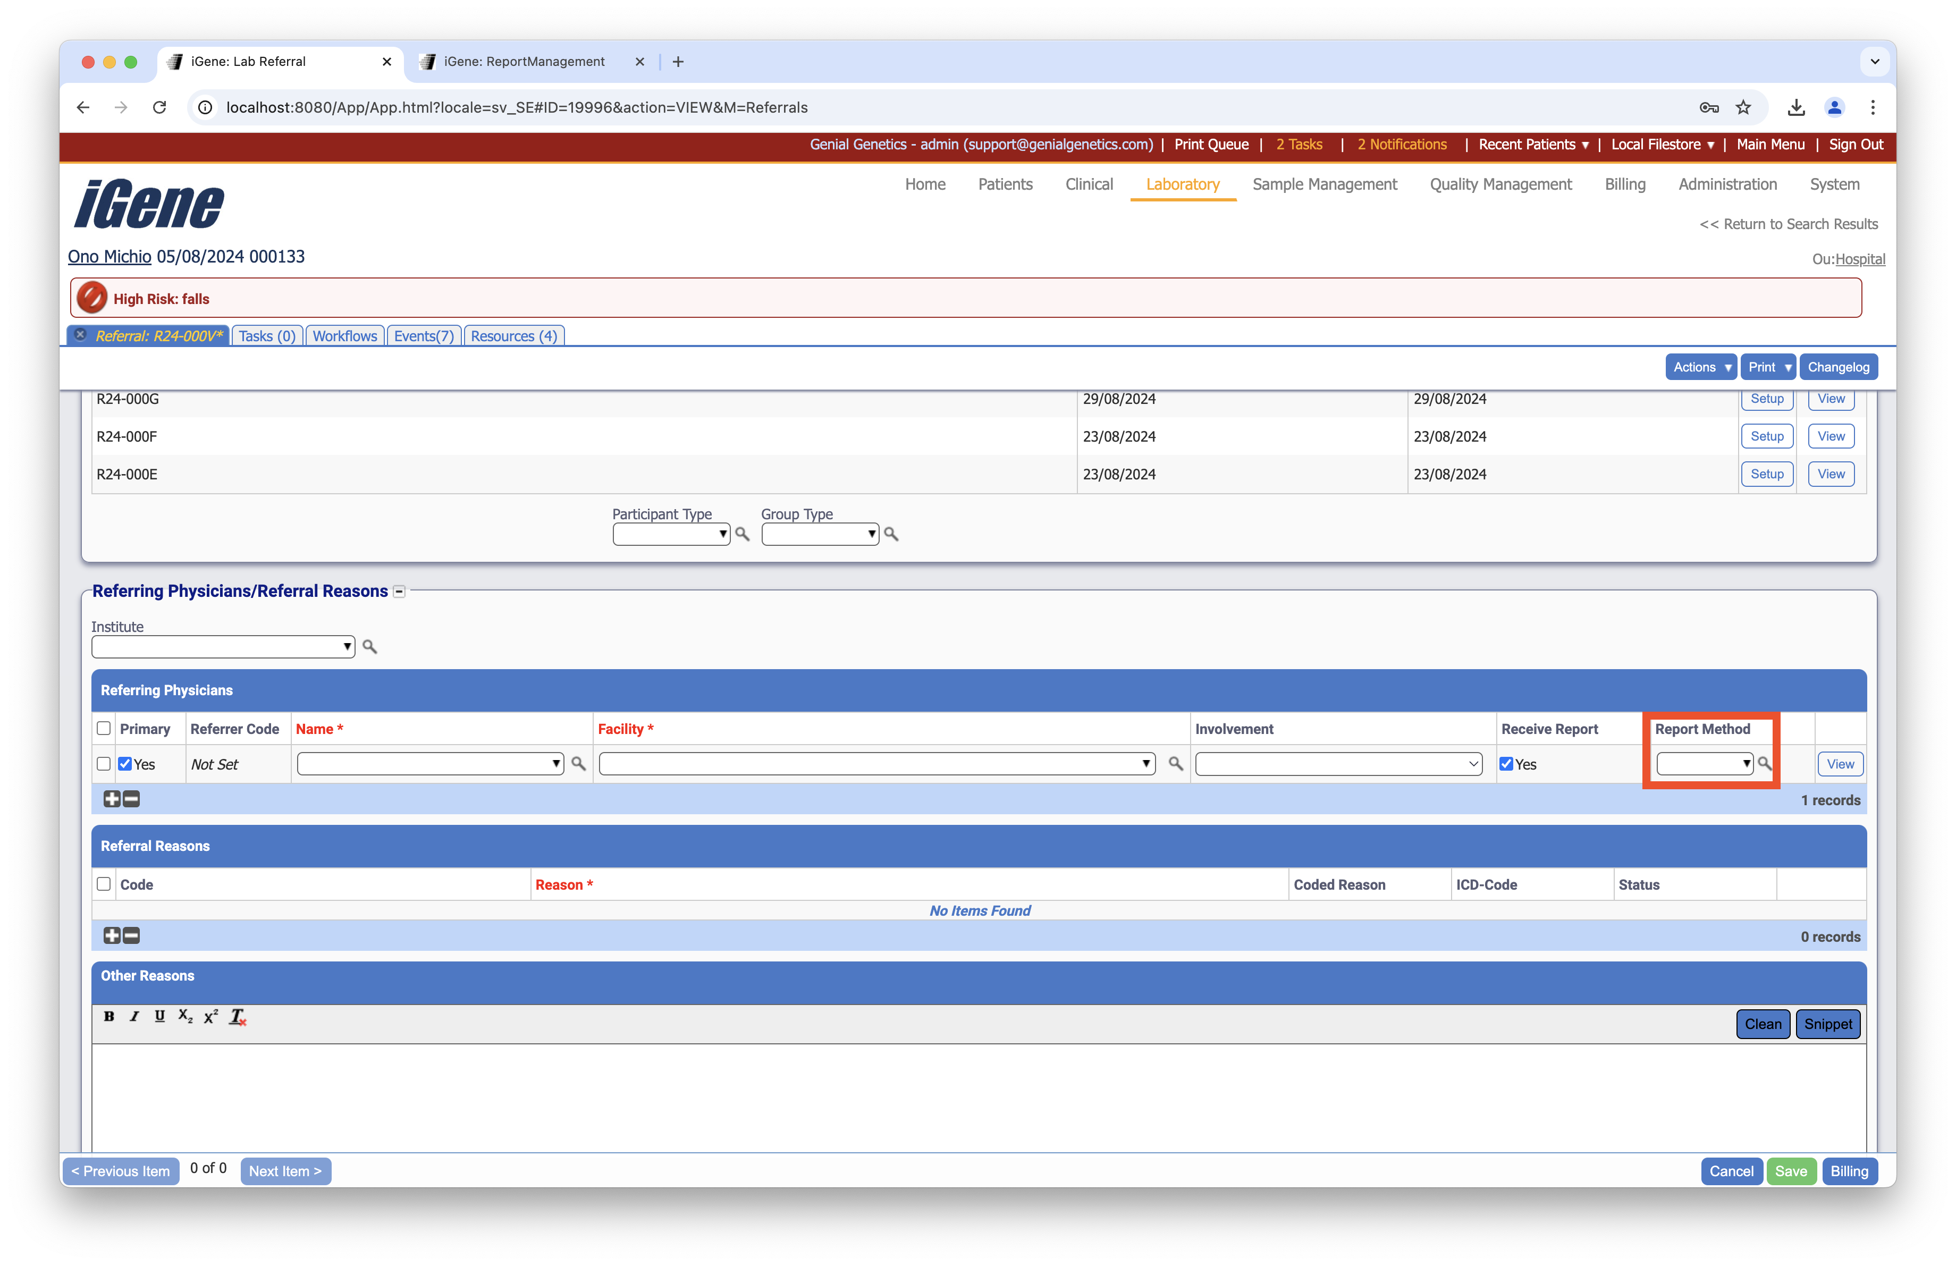Switch to the Workflows tab

click(x=344, y=335)
